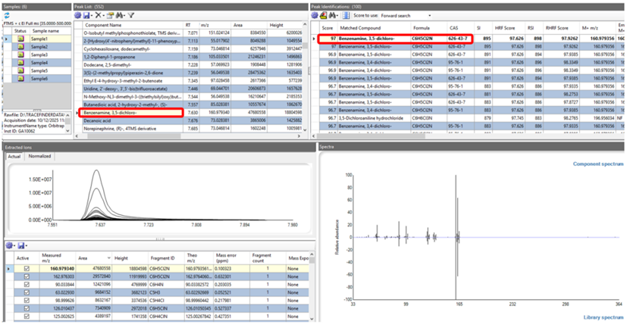Select the Decanoic acid peak row
Screen dimensions: 628x325
click(x=190, y=120)
